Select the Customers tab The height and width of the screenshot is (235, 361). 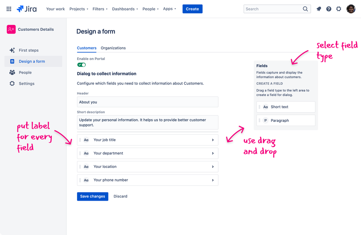click(x=87, y=48)
